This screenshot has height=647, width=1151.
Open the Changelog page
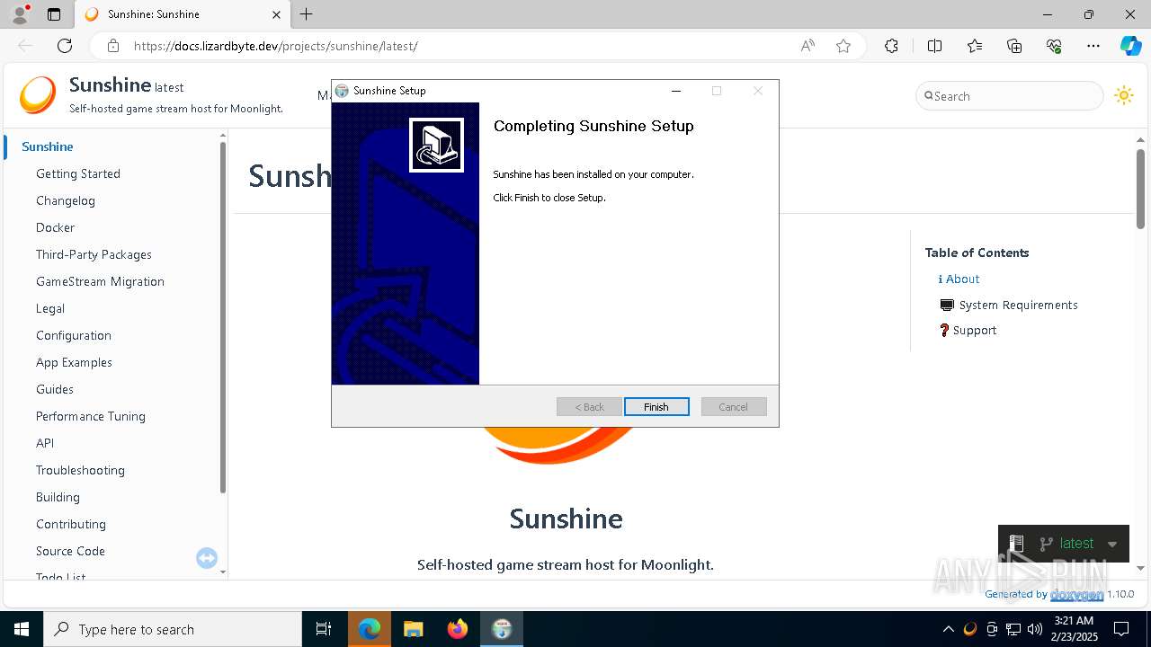(x=66, y=200)
